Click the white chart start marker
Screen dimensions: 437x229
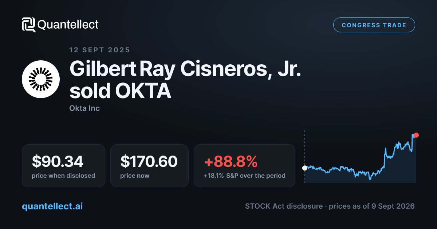[x=305, y=168]
